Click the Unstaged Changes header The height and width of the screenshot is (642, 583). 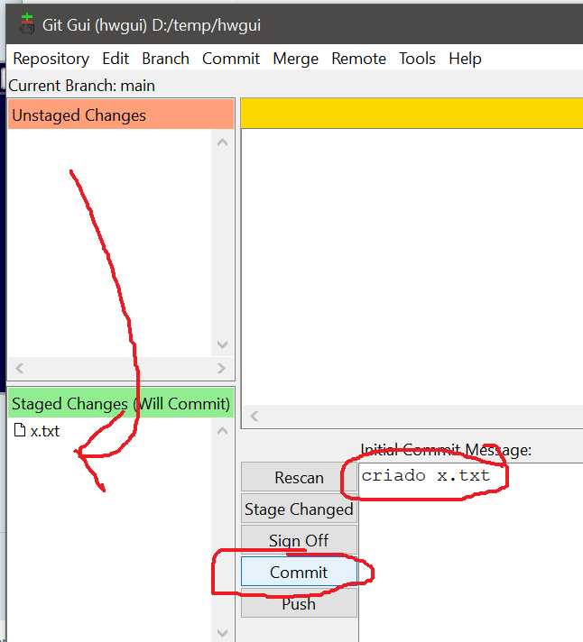(x=121, y=115)
